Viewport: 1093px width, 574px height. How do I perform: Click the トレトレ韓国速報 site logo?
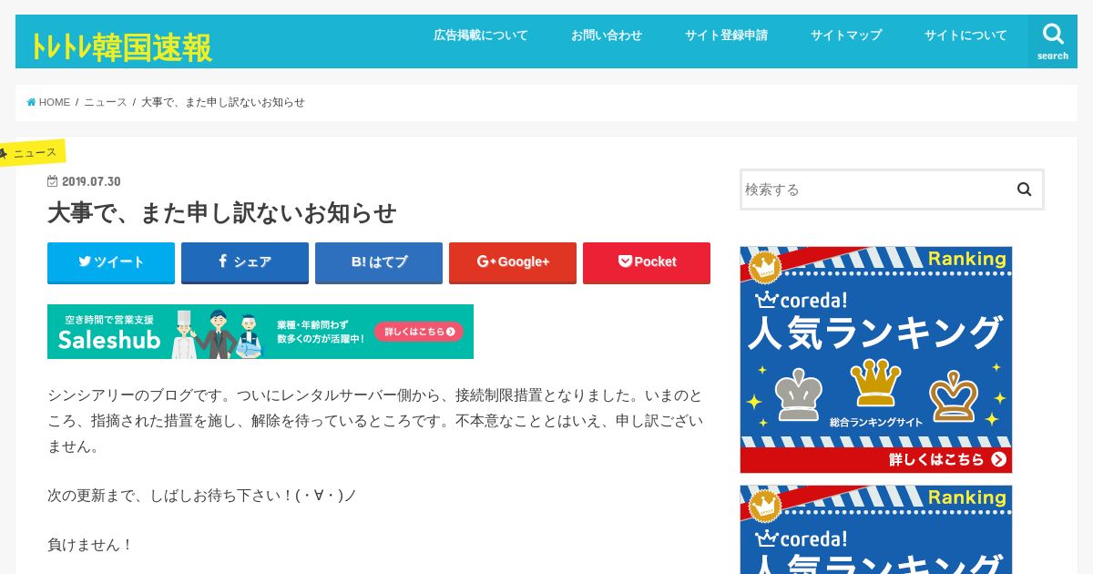tap(121, 47)
